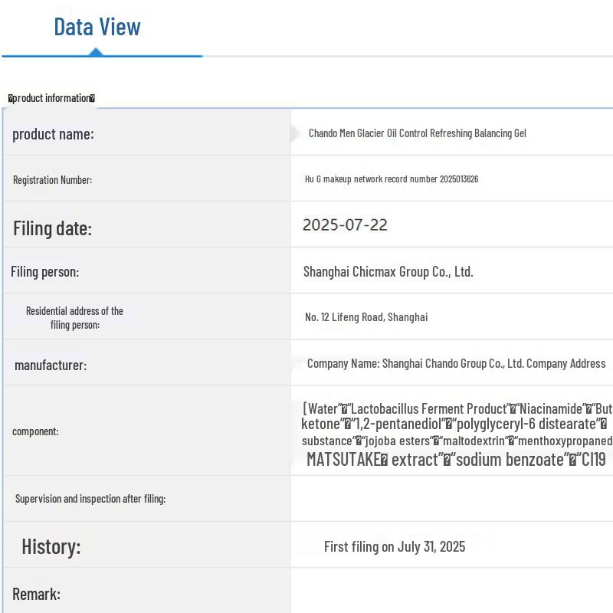Click the filing date value 2025-07-22

pos(345,225)
